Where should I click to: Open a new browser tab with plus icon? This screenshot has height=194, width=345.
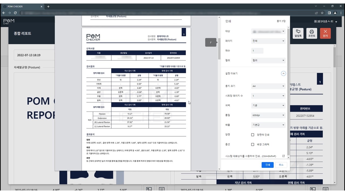(48, 6)
